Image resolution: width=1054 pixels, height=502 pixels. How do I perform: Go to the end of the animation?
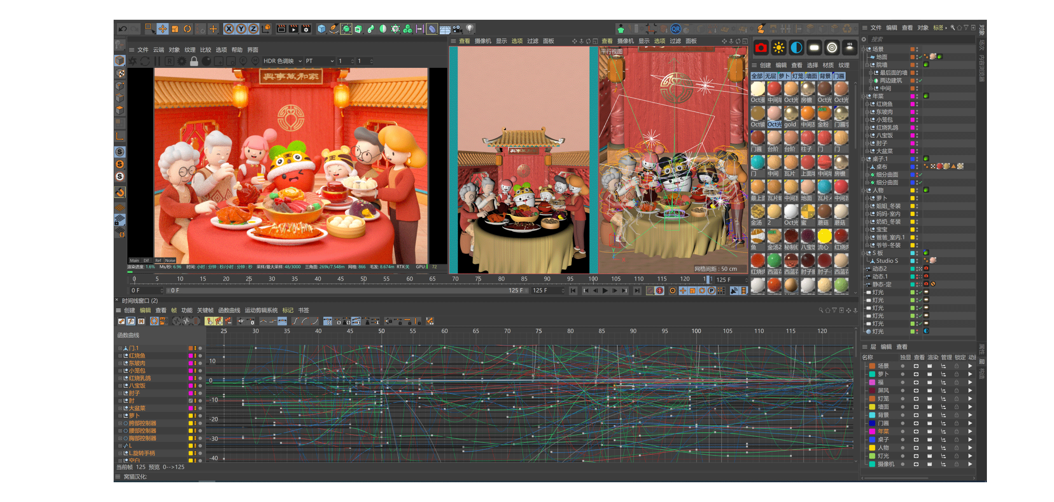point(637,291)
